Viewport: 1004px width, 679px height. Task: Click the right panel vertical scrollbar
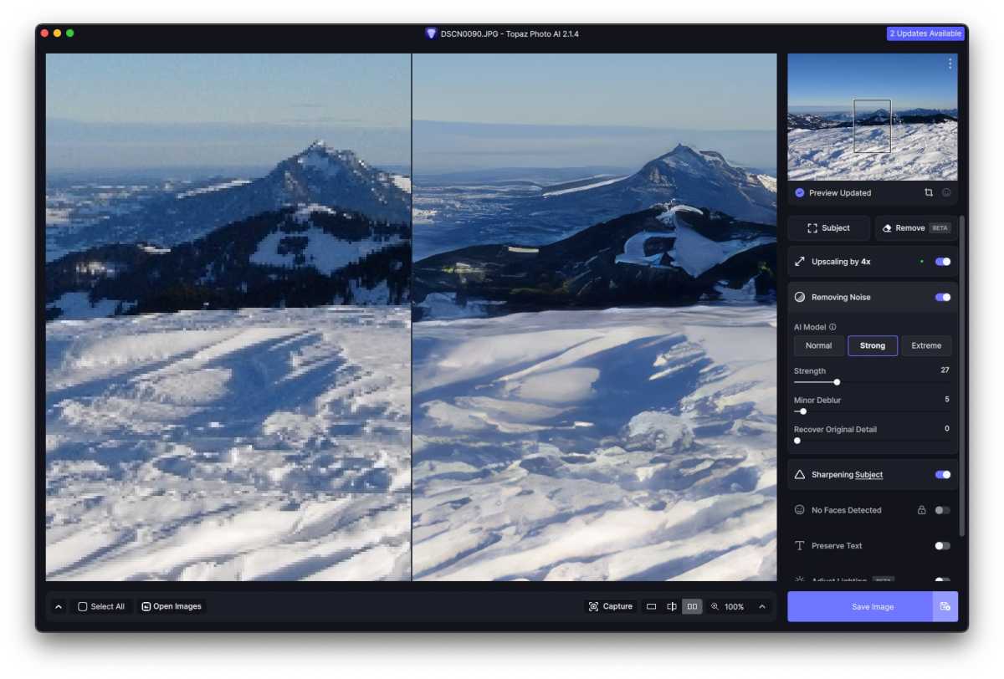click(x=962, y=376)
